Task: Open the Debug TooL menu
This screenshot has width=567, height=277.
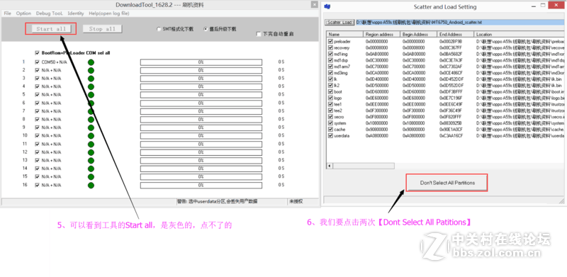Action: (49, 13)
